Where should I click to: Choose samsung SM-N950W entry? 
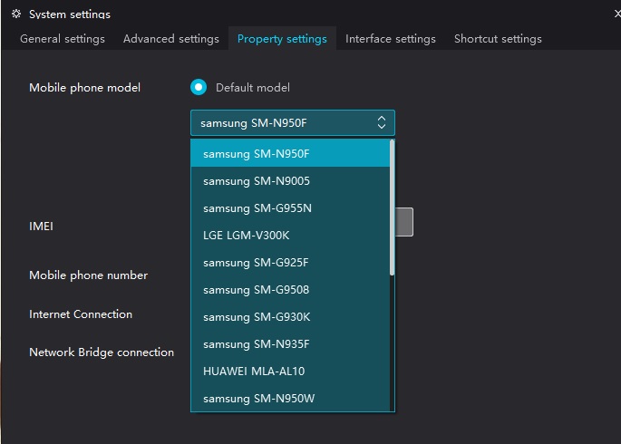point(290,399)
